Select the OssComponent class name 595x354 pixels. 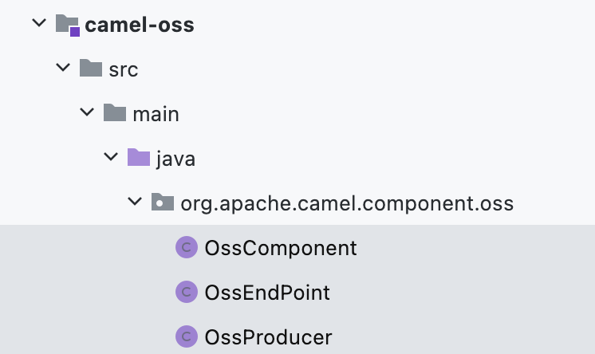281,248
